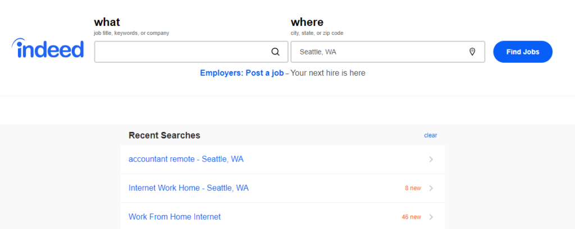The height and width of the screenshot is (229, 575).
Task: Open accountant remote - Seattle, WA search
Action: coord(186,159)
